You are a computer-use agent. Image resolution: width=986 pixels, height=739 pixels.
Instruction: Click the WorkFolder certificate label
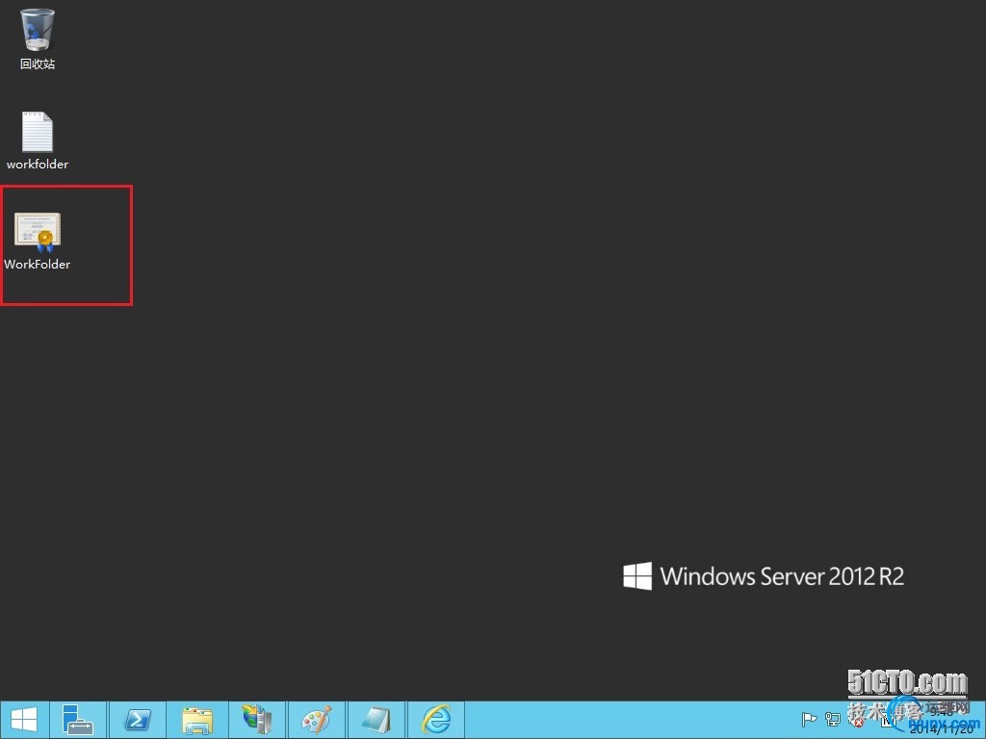(38, 264)
